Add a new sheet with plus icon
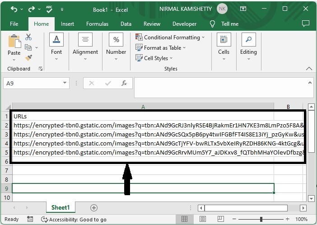Image resolution: width=317 pixels, height=225 pixels. [94, 207]
